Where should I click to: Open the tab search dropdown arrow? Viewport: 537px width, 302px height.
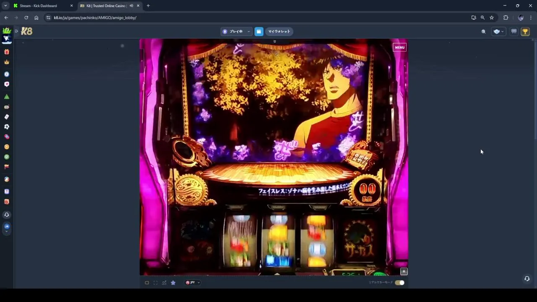(x=5, y=6)
